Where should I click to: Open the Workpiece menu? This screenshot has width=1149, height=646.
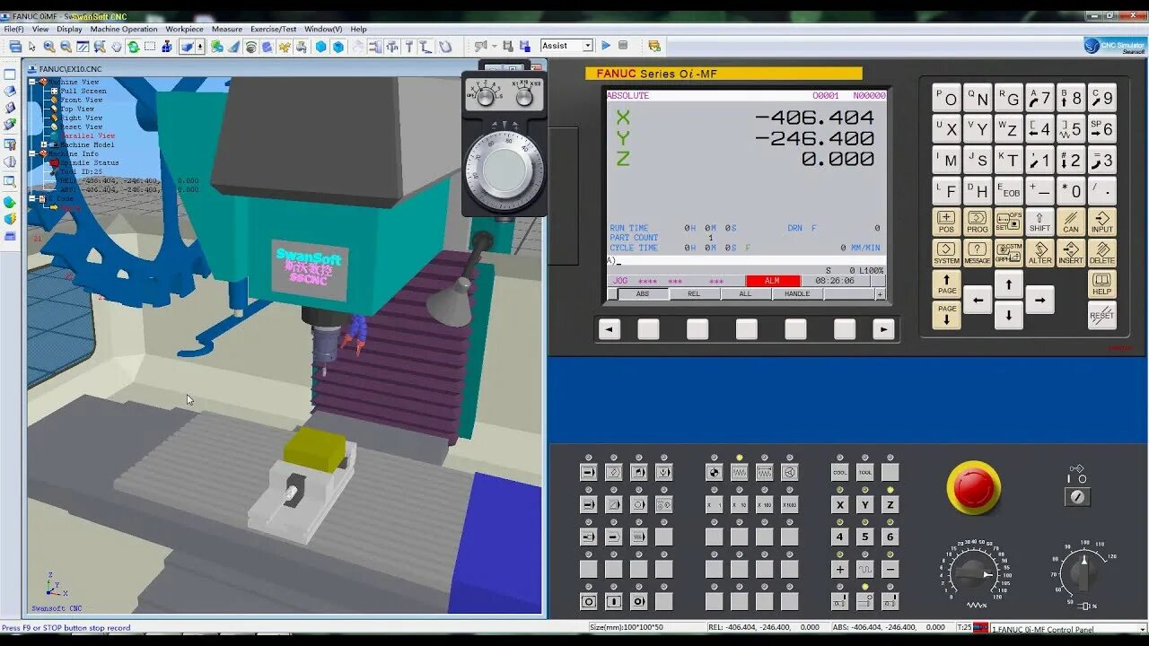pos(185,29)
